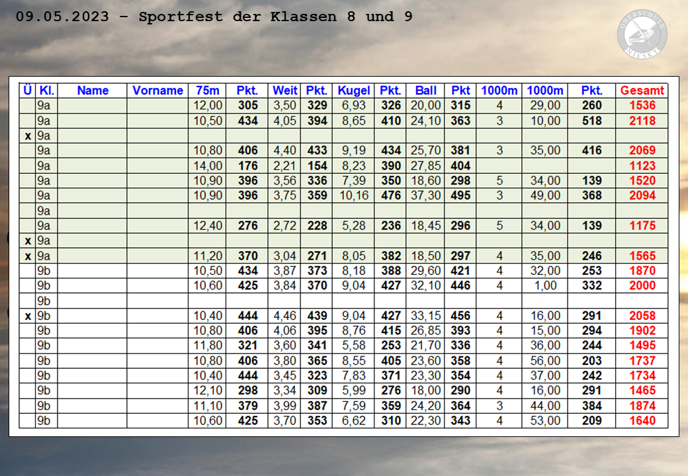Select the Gesamt value 1902
The width and height of the screenshot is (688, 476).
point(642,331)
